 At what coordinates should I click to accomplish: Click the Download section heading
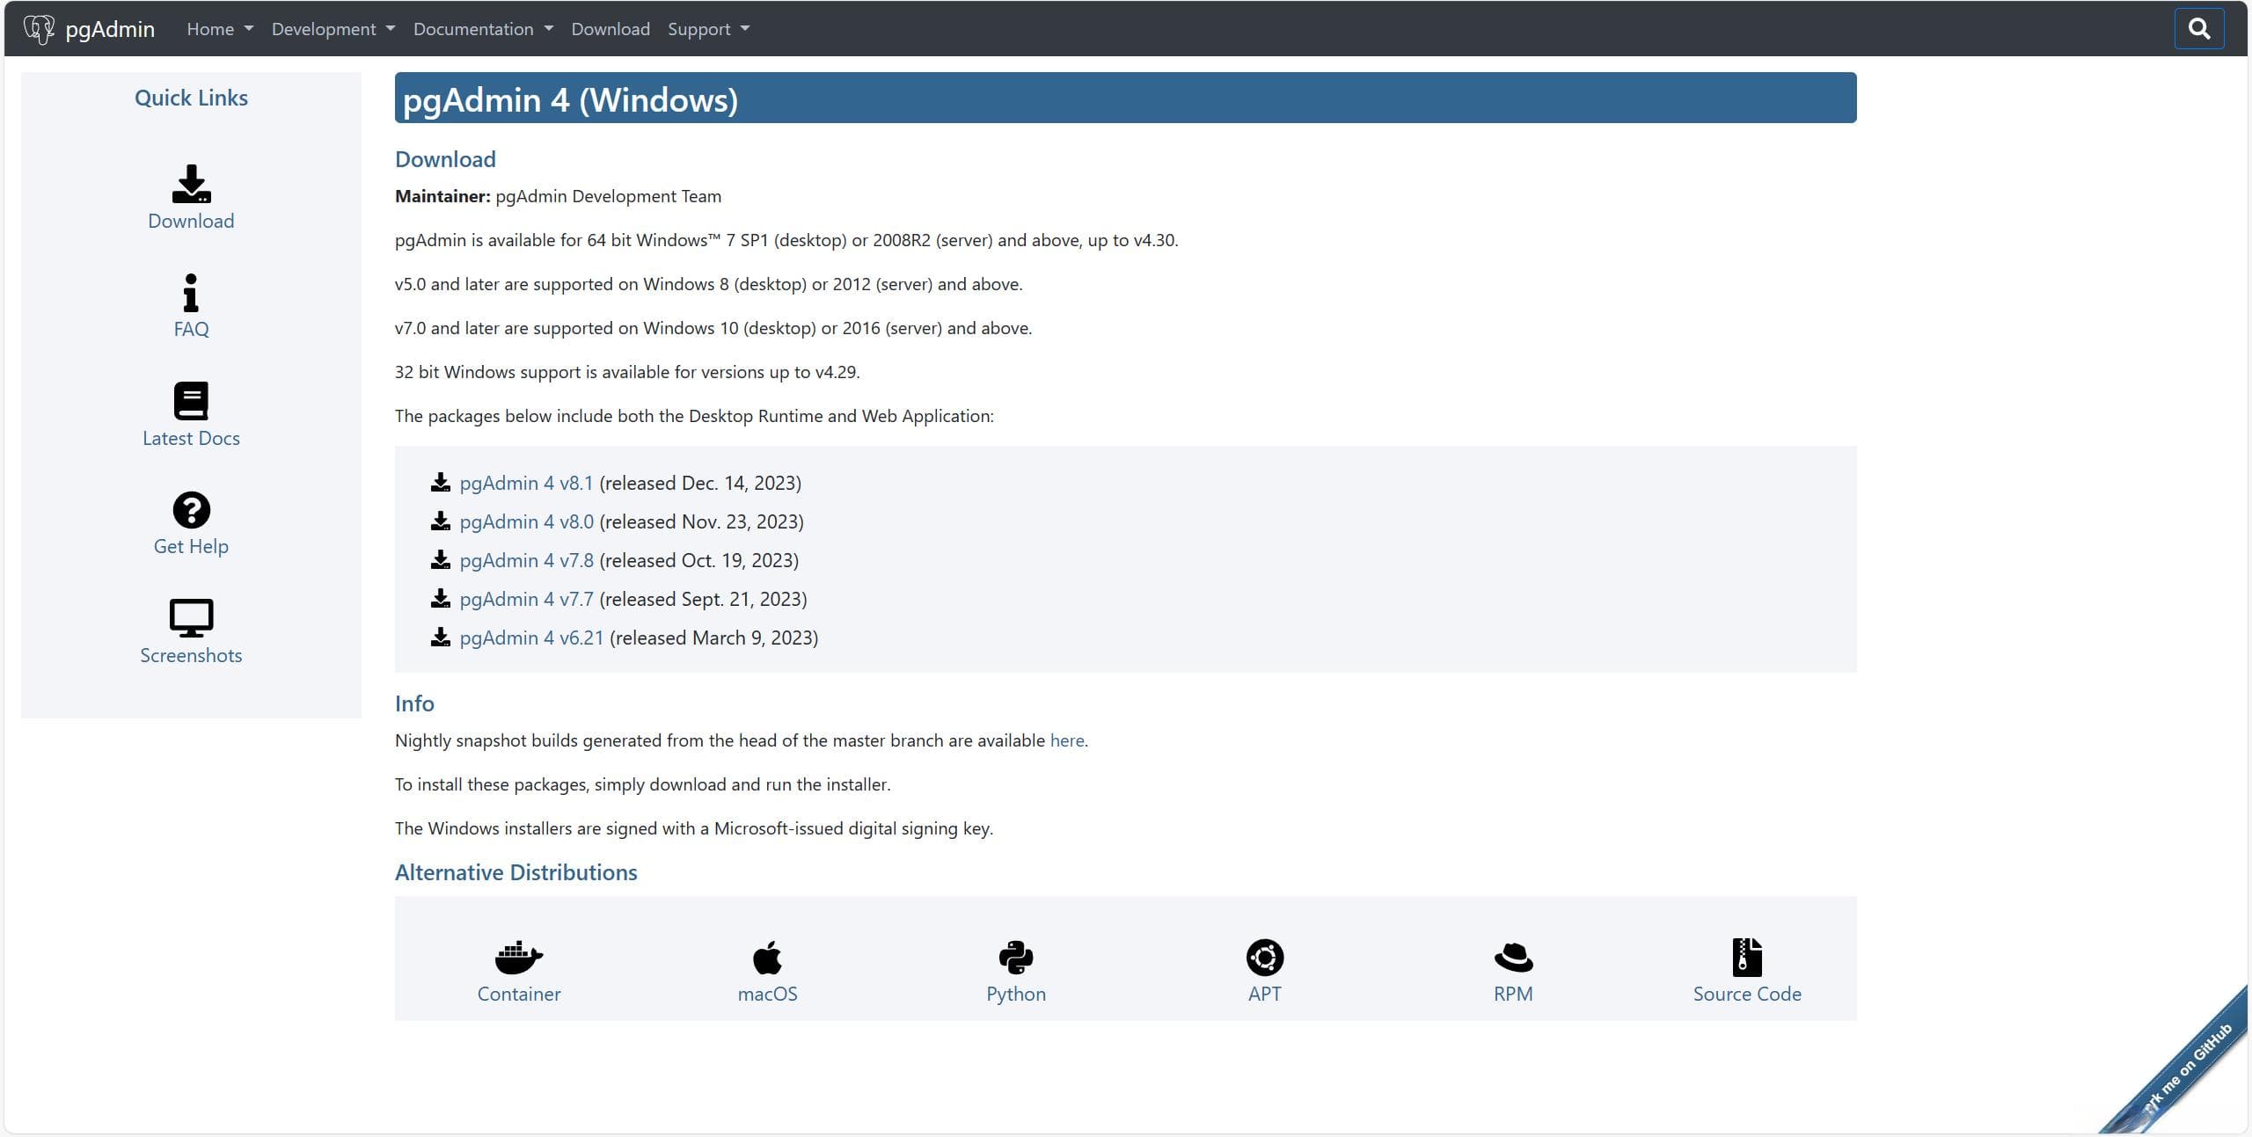(x=445, y=159)
